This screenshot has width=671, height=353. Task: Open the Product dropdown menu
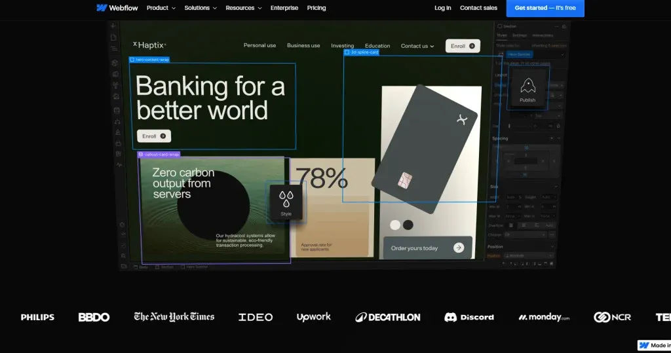click(161, 8)
